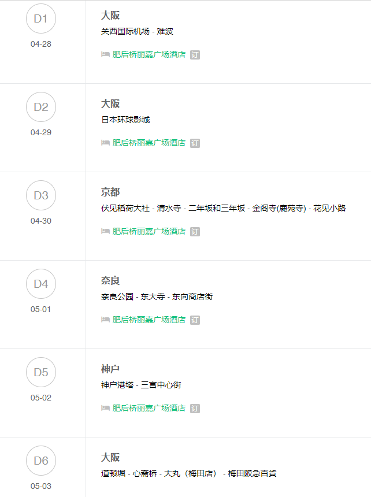Click the 伏见稻荷大社 route text
This screenshot has width=371, height=497.
pyautogui.click(x=125, y=209)
